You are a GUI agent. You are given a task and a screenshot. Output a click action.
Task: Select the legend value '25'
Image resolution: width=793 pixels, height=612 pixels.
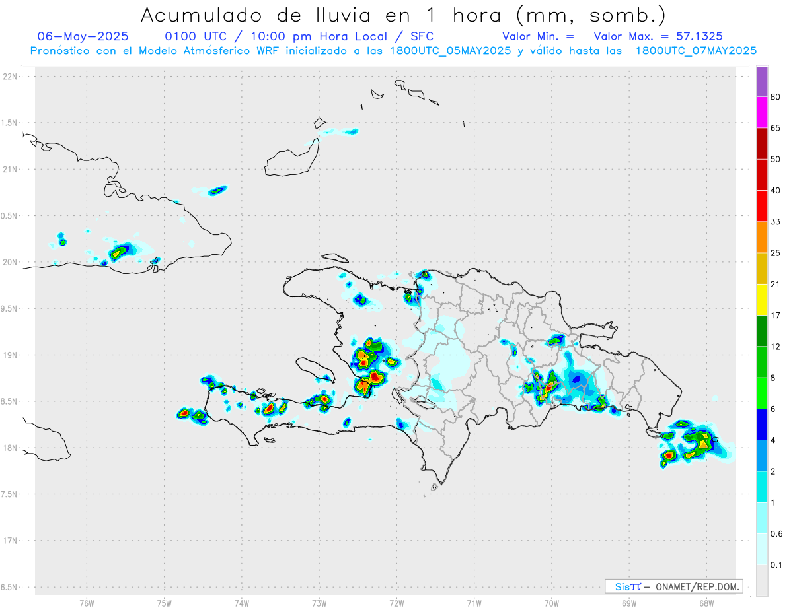pos(776,253)
